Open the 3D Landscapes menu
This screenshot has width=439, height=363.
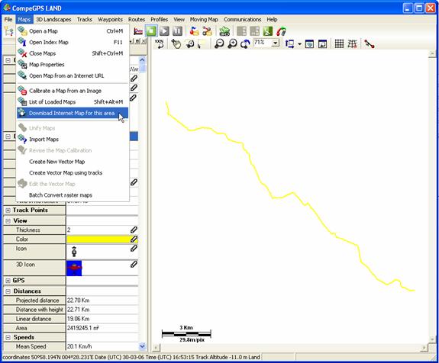(x=53, y=19)
